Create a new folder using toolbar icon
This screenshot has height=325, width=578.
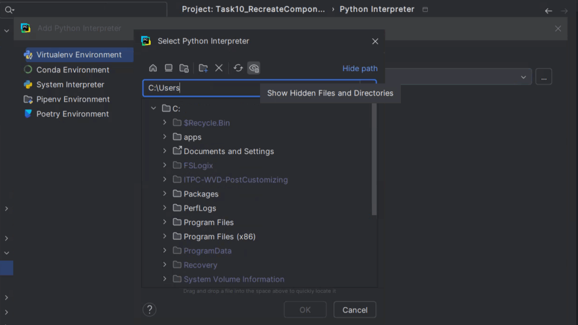pyautogui.click(x=203, y=68)
